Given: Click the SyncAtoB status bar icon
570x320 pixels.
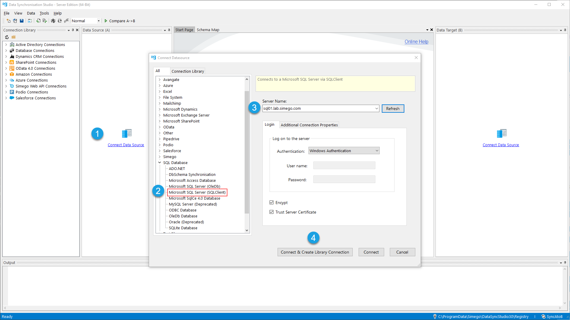Looking at the screenshot, I should [543, 316].
